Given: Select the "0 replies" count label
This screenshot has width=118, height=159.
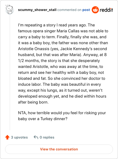Looking at the screenshot, I should coord(47,137).
